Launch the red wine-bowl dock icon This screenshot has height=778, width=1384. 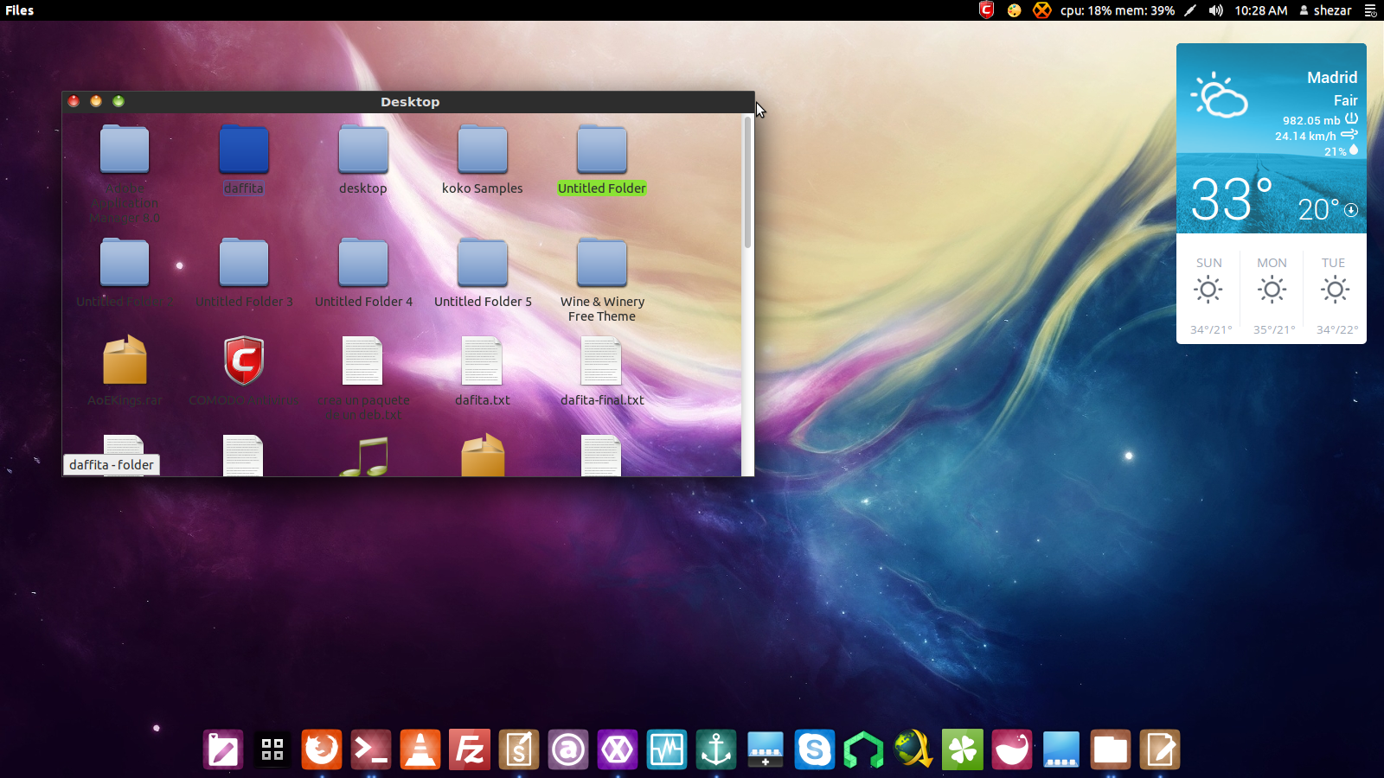1012,749
